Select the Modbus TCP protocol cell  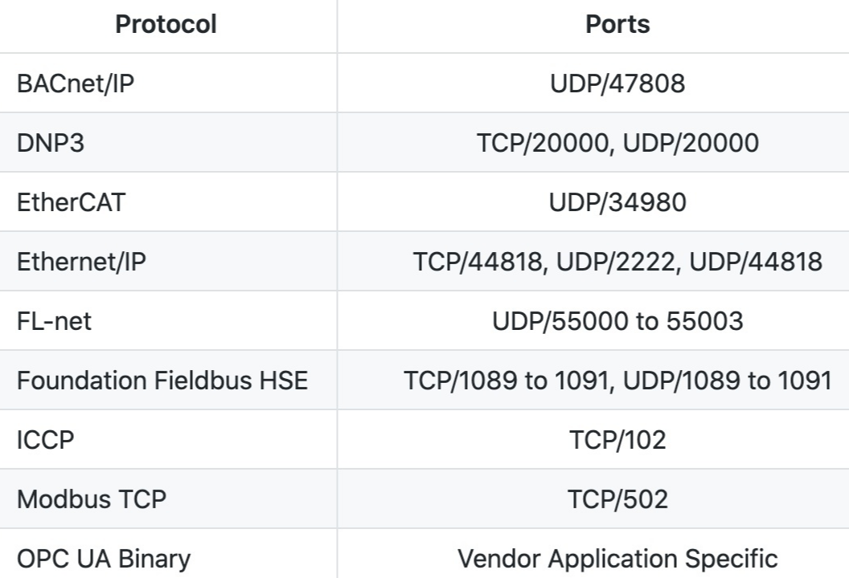(168, 499)
